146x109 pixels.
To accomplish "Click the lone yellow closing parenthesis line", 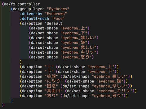I will click(21, 62).
